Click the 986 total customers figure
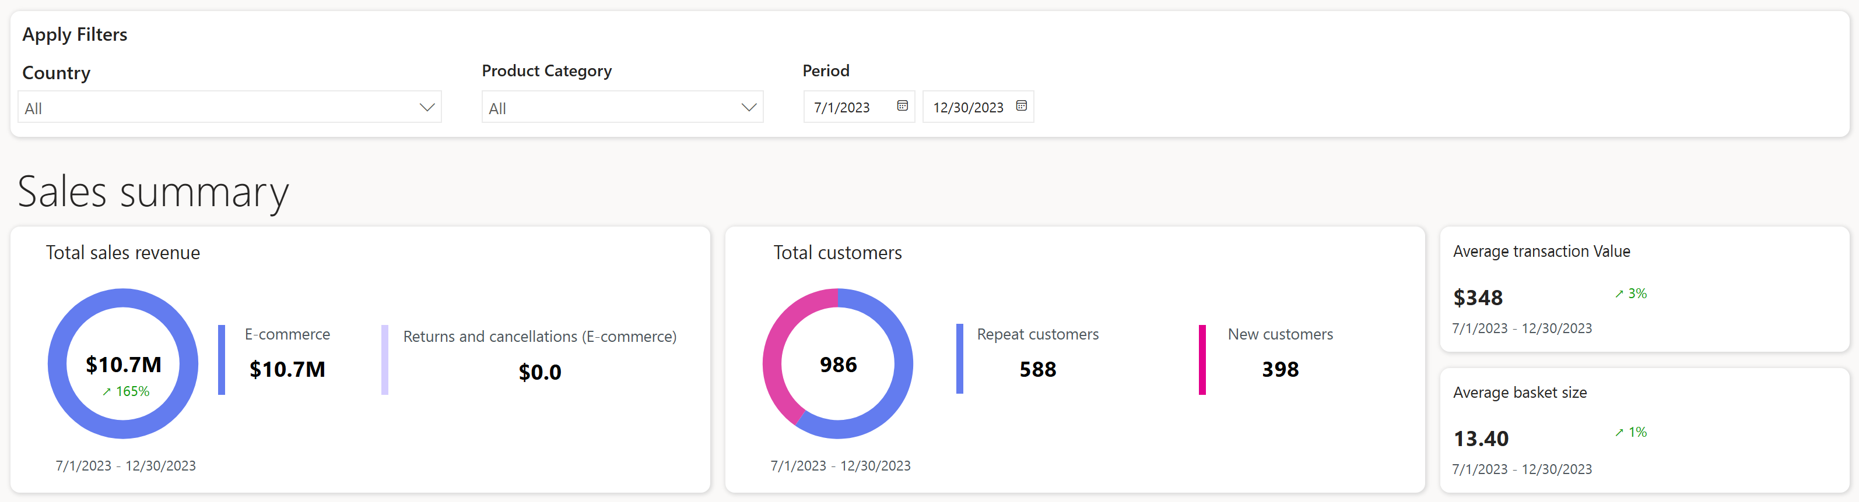 (x=838, y=365)
